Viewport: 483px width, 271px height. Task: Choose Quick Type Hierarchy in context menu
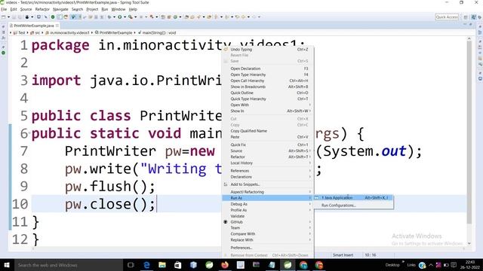(268, 99)
